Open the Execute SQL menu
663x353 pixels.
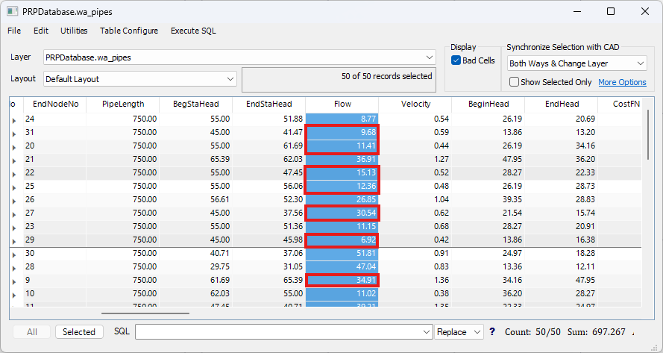click(x=193, y=31)
